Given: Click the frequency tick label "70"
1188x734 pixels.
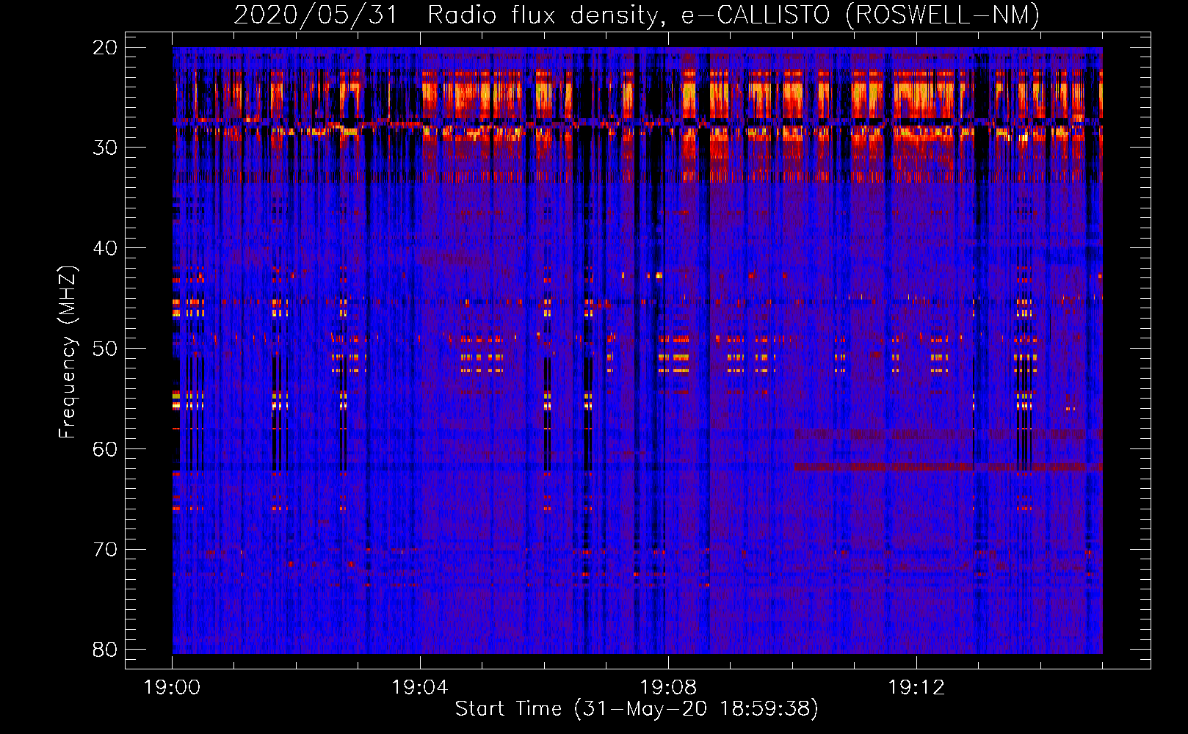Looking at the screenshot, I should click(x=106, y=550).
